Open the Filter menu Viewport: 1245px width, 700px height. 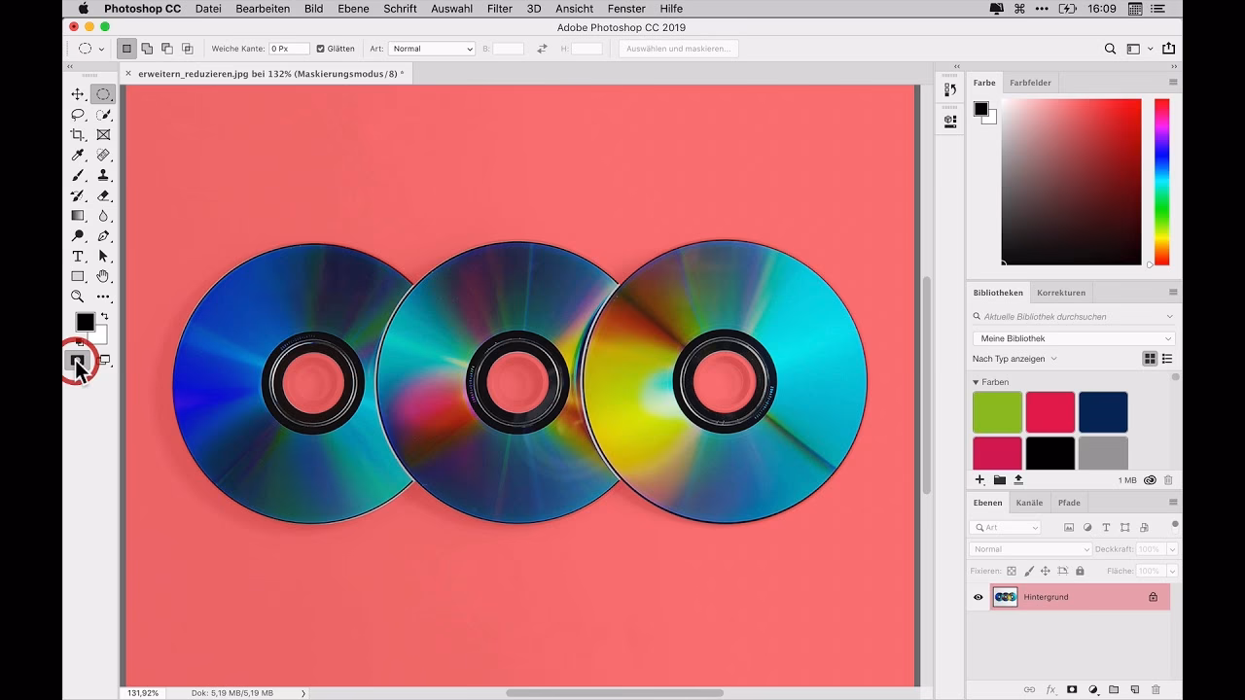point(499,9)
